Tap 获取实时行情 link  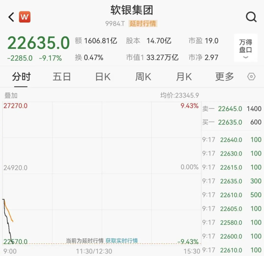tap(122, 241)
